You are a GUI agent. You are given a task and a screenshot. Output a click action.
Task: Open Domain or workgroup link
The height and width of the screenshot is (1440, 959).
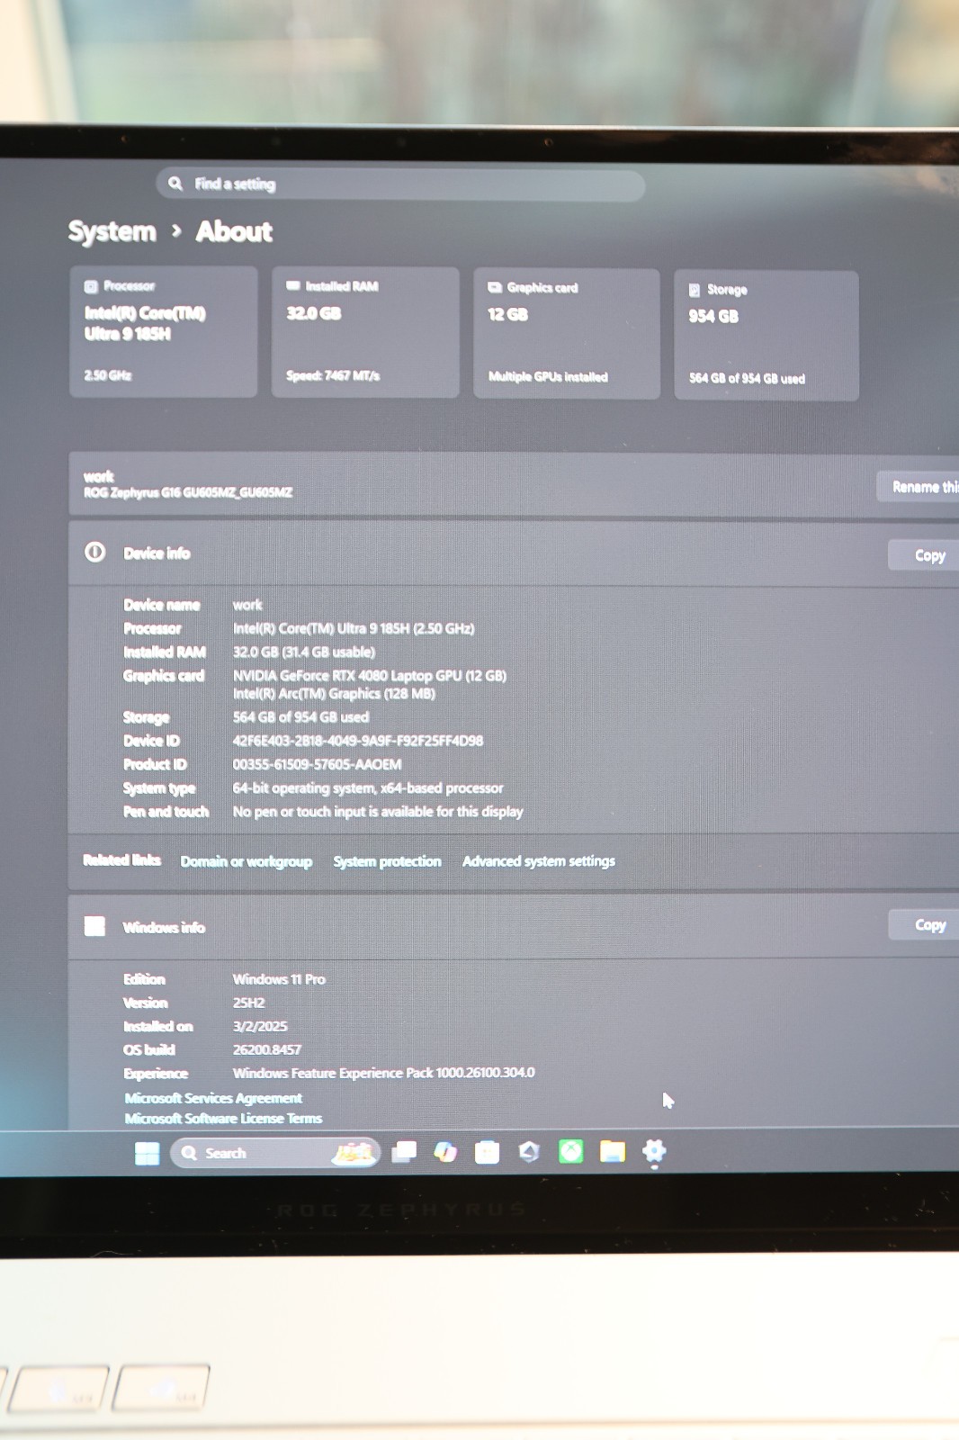coord(246,861)
